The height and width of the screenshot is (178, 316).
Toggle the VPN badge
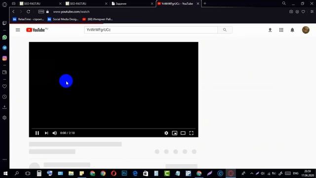tap(41, 12)
